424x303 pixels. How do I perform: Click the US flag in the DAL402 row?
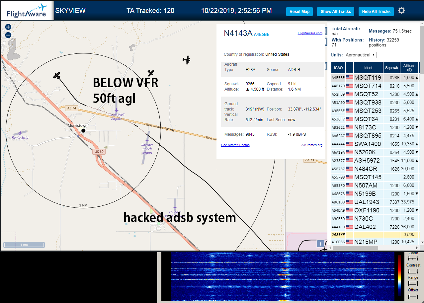coord(349,227)
